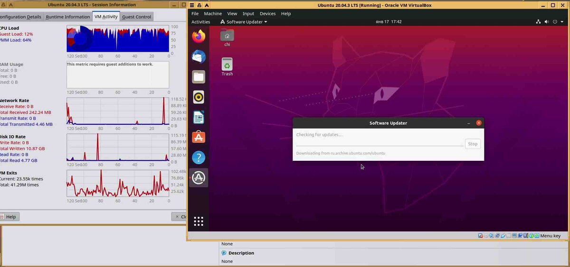The width and height of the screenshot is (570, 267).
Task: Open the VirtualBox Help menu
Action: coord(285,14)
